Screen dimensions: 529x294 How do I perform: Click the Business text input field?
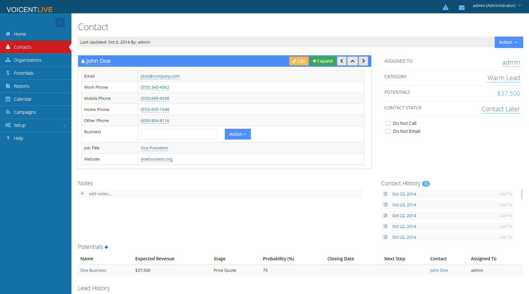179,134
